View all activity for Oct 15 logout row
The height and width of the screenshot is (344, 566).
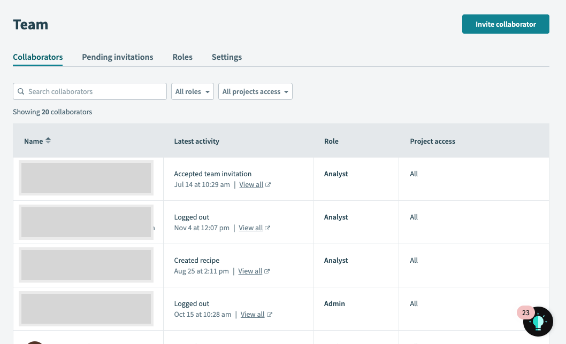(x=253, y=315)
